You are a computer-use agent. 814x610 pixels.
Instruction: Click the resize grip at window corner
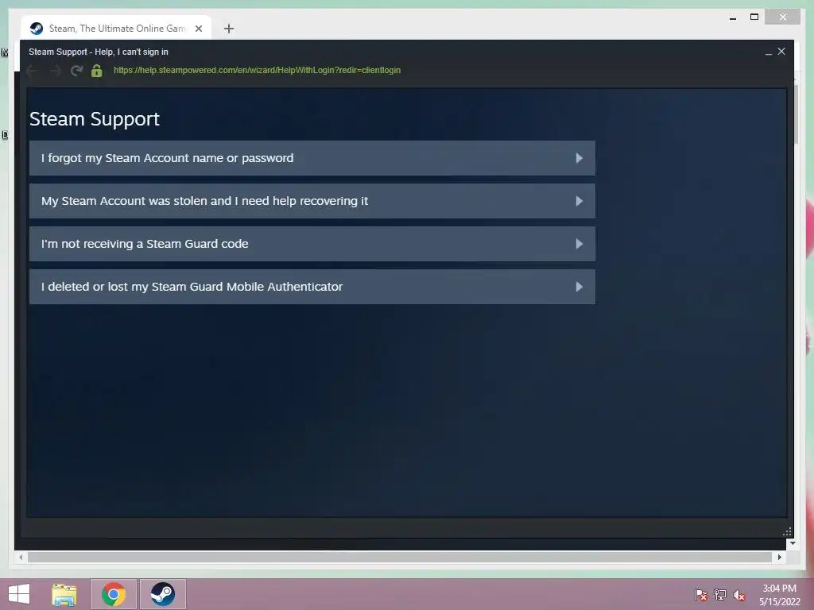pos(787,531)
